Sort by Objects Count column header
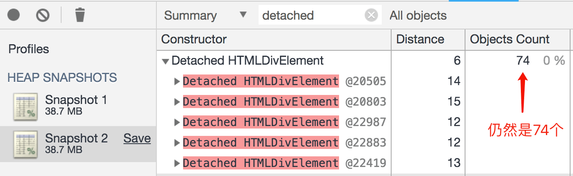This screenshot has width=573, height=176. point(509,40)
